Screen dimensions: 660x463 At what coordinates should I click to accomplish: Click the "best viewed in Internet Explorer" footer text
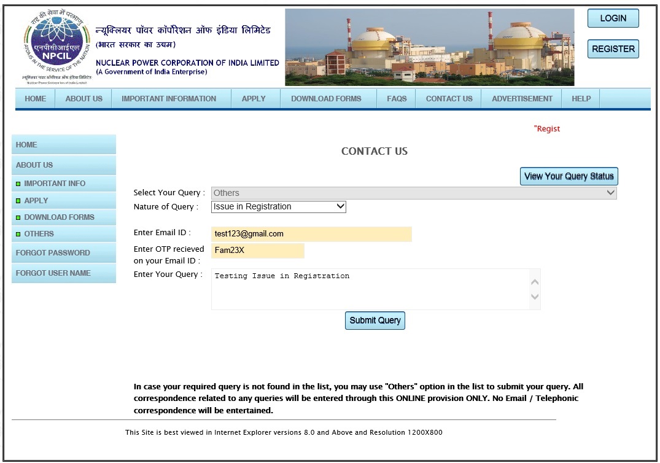284,432
